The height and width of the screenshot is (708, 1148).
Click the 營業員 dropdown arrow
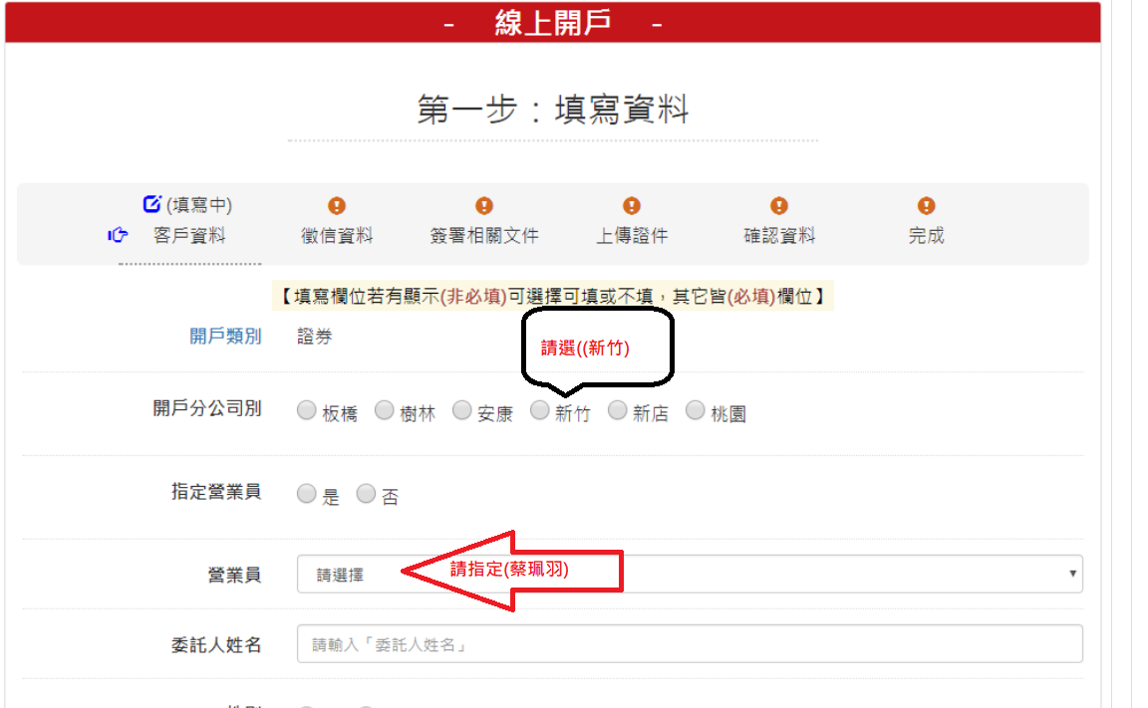1072,575
